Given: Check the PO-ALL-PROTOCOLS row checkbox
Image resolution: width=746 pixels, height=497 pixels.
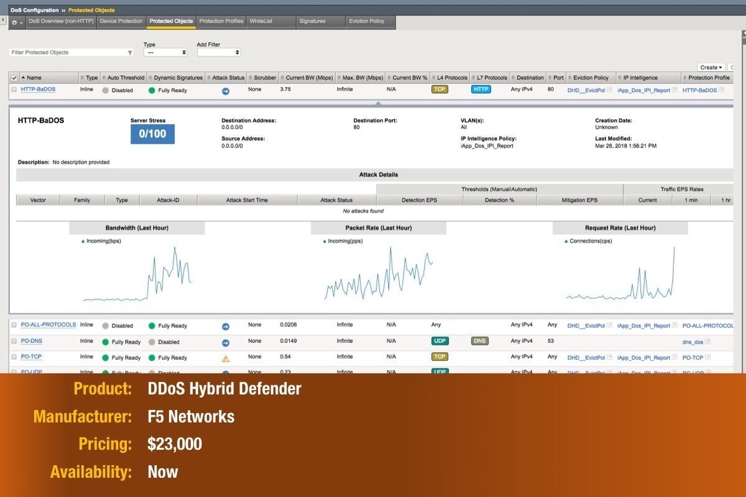Looking at the screenshot, I should coord(14,325).
